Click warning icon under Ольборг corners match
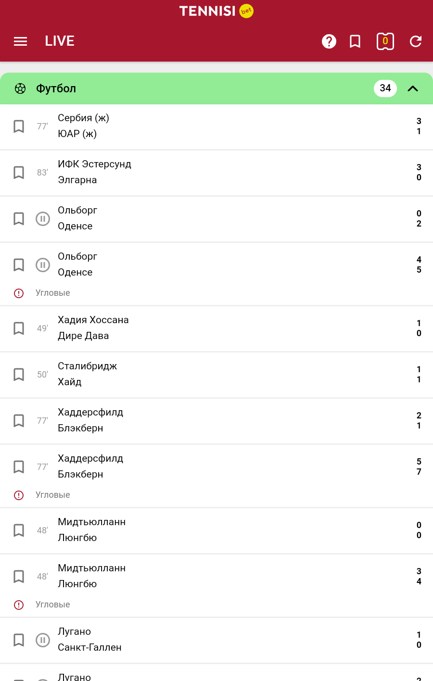 (19, 293)
